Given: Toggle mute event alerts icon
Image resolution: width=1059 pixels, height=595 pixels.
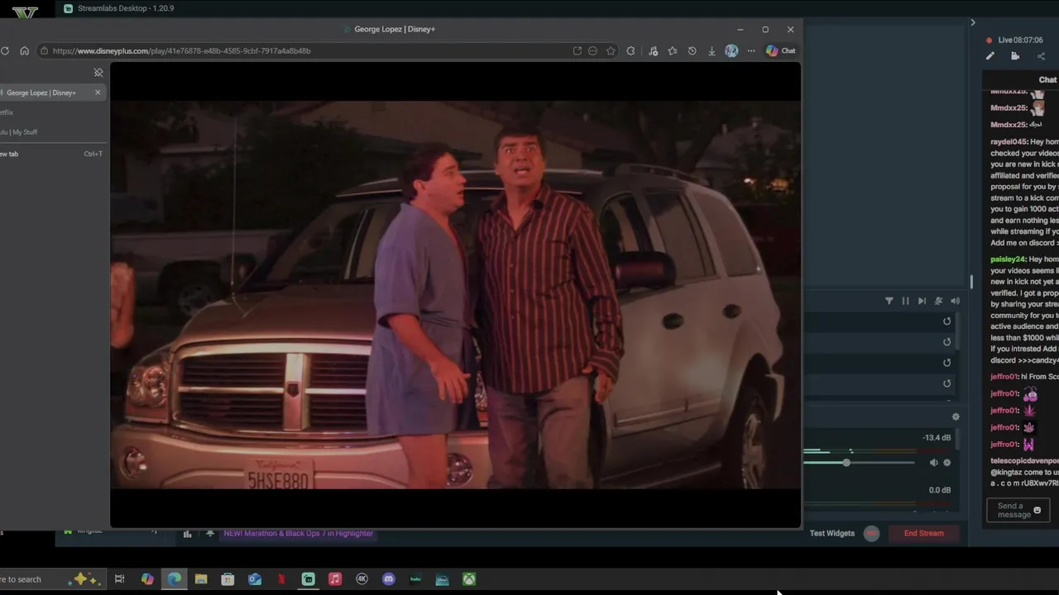Looking at the screenshot, I should coord(938,301).
